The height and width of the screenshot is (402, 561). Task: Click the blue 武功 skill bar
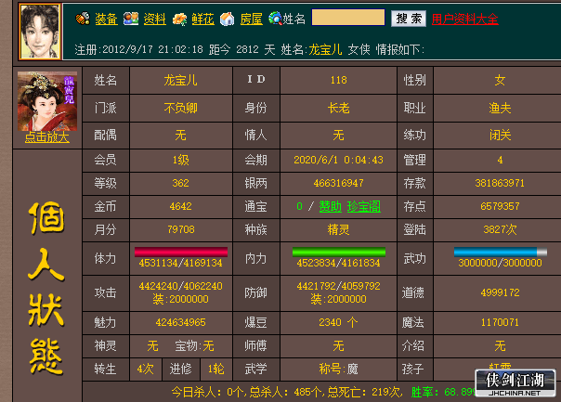point(501,252)
